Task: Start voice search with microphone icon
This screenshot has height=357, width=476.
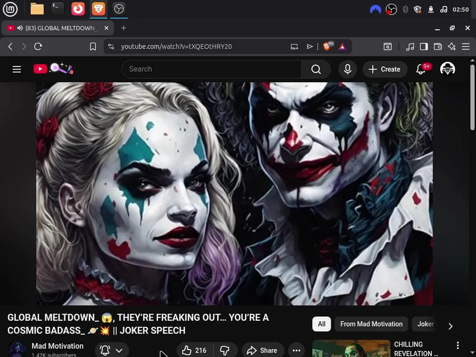Action: [348, 69]
